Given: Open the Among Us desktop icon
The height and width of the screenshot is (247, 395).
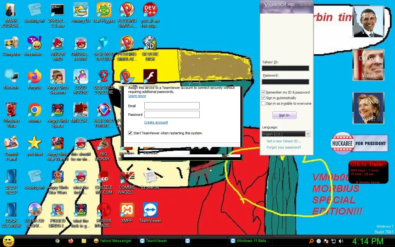Looking at the screenshot, I should click(x=81, y=13).
